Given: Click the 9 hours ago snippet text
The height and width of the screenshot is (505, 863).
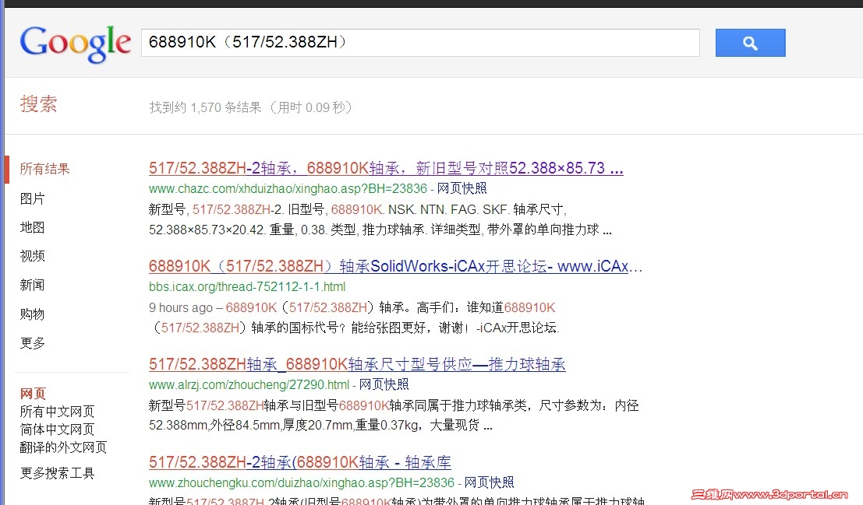Looking at the screenshot, I should (181, 307).
